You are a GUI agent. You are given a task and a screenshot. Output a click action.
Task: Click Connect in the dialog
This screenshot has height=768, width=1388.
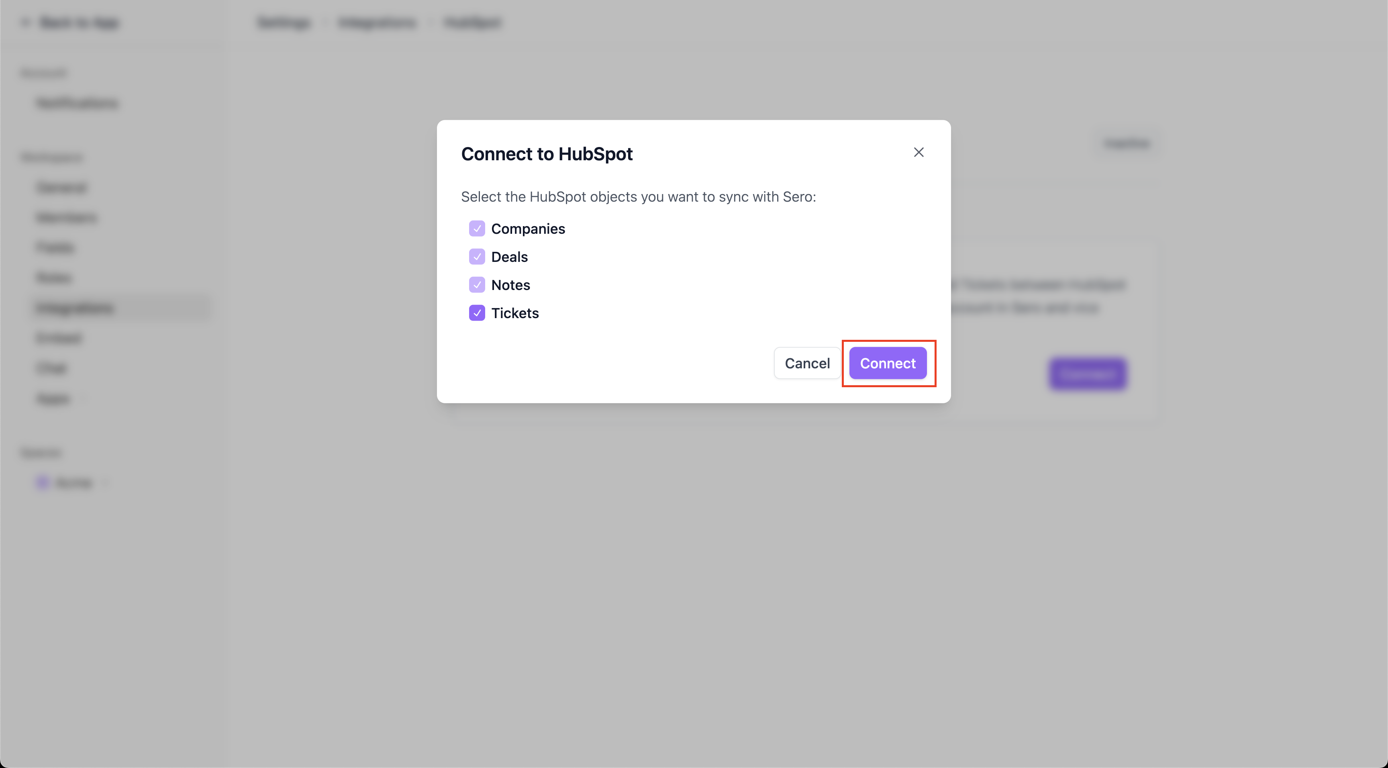(x=888, y=363)
